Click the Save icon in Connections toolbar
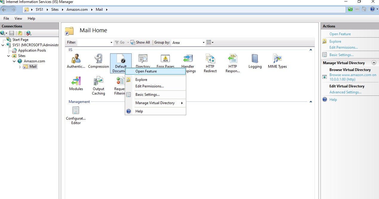379x199 pixels. tap(12, 33)
